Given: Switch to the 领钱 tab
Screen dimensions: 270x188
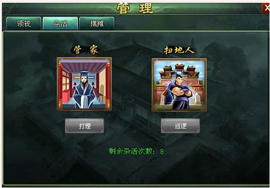Looking at the screenshot, I should [x=24, y=23].
